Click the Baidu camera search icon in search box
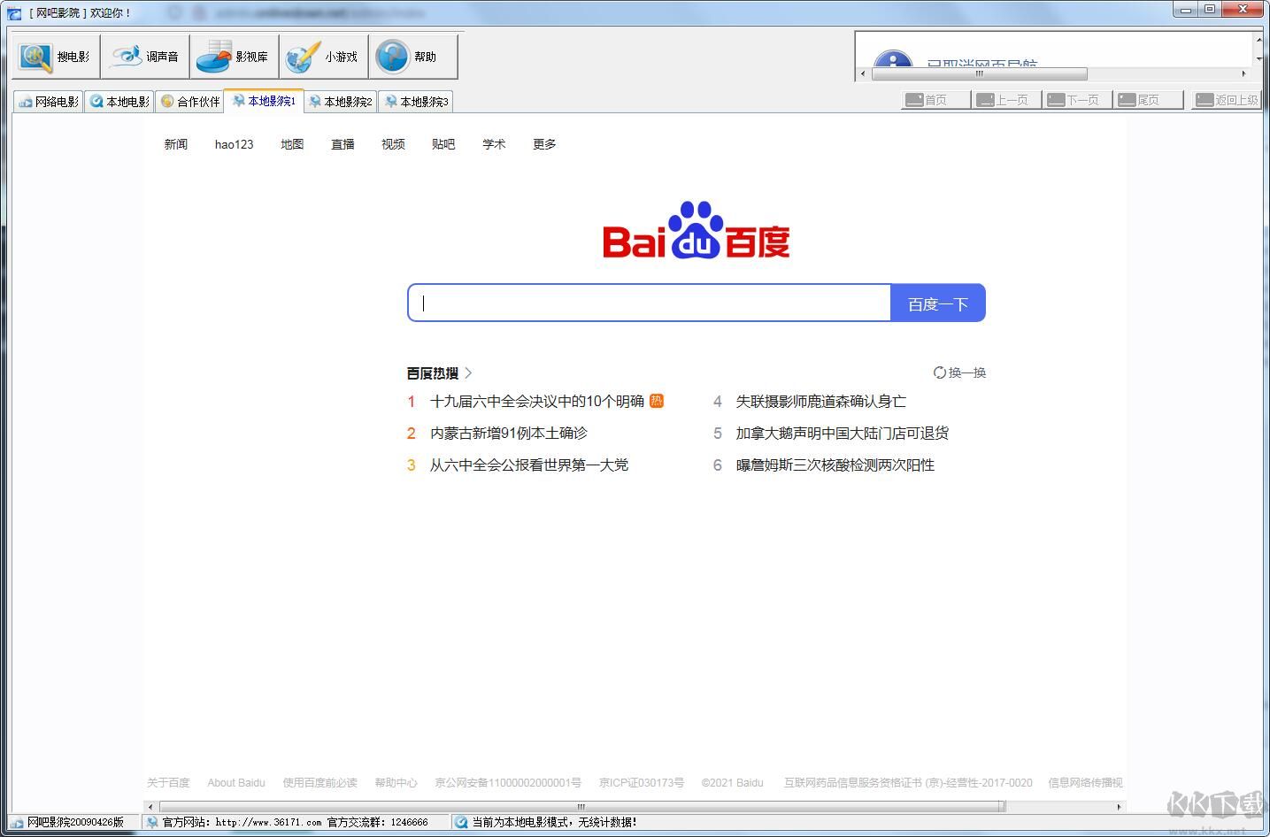 [872, 302]
